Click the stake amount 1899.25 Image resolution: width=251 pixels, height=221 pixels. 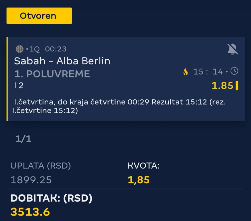[31, 180]
